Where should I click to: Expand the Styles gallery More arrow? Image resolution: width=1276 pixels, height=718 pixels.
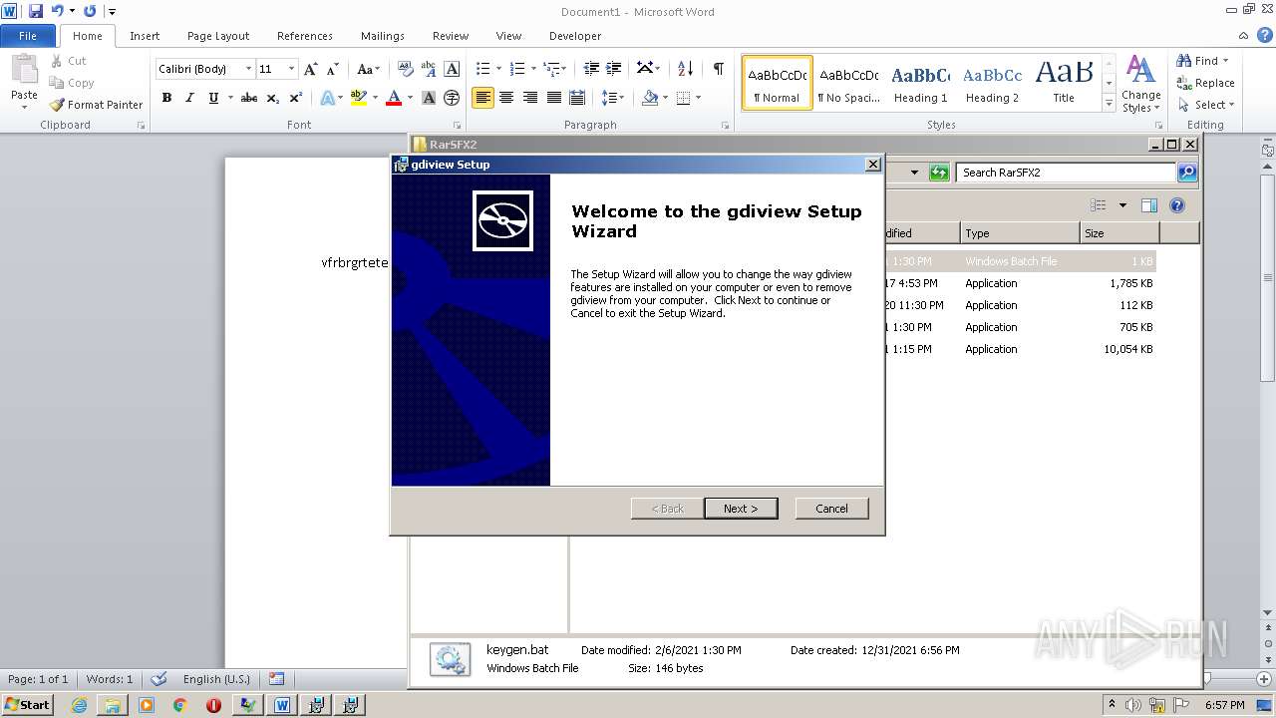(1109, 104)
